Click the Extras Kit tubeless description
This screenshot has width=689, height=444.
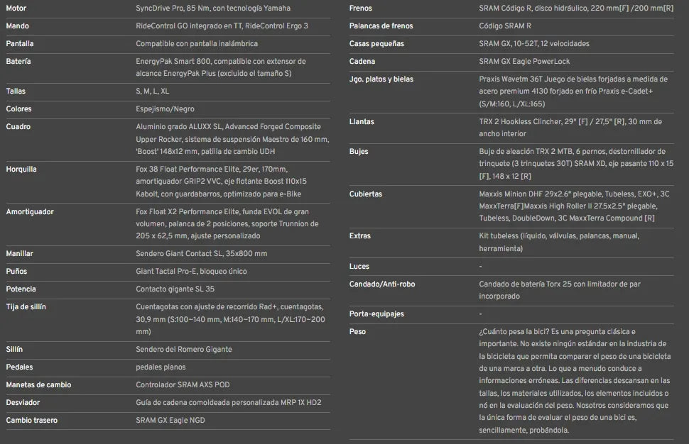click(x=558, y=242)
